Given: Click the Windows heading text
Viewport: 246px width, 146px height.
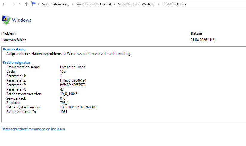Looking at the screenshot, I should (x=22, y=20).
